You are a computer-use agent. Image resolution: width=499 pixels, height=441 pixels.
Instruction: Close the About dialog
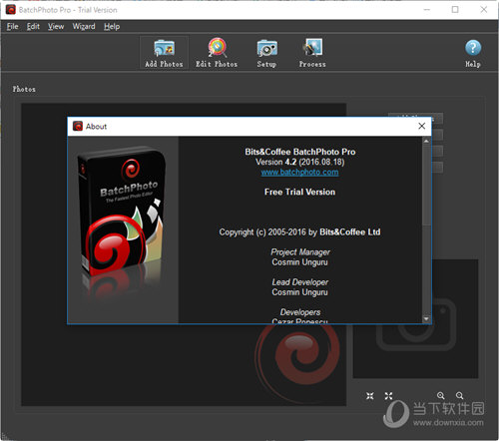422,126
